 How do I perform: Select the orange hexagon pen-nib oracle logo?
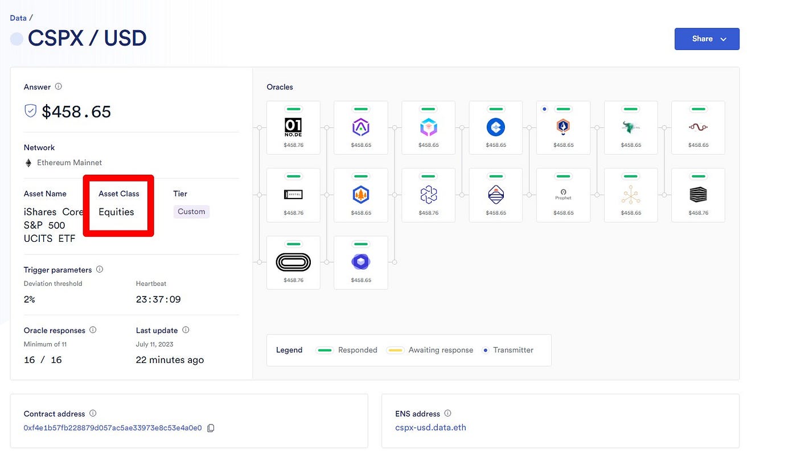point(564,127)
